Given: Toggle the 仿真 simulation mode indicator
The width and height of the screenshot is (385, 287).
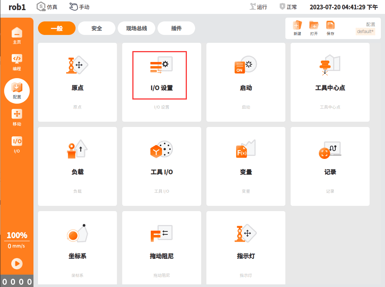Looking at the screenshot, I should click(47, 7).
